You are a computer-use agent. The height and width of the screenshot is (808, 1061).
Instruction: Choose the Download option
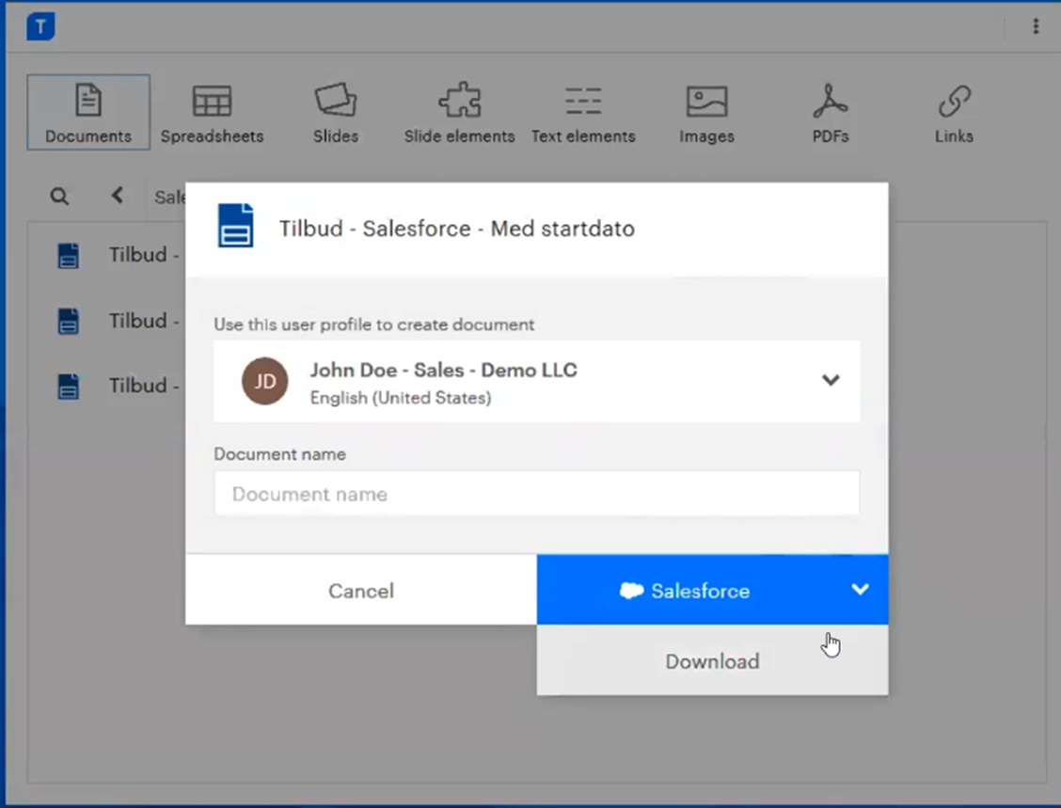pyautogui.click(x=713, y=660)
